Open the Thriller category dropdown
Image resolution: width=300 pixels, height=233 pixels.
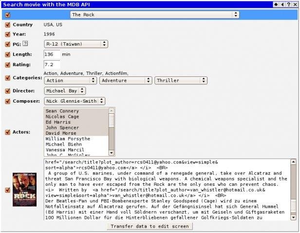181,80
